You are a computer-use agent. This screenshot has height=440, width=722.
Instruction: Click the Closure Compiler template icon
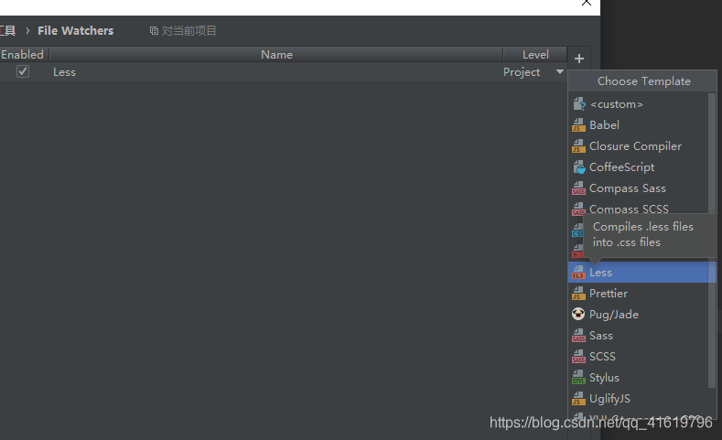pyautogui.click(x=578, y=146)
